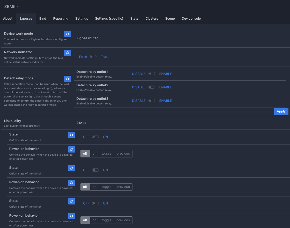
Task: Set Network indicator to True
Action: tap(104, 57)
